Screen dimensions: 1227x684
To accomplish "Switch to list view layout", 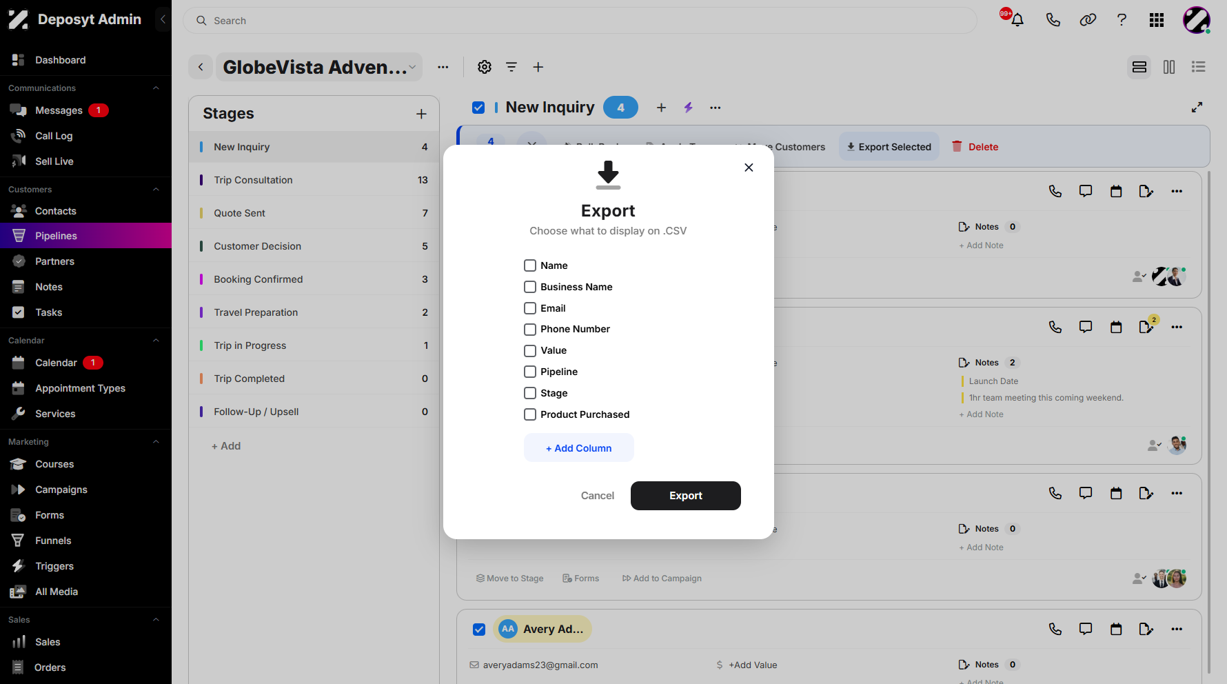I will (x=1199, y=67).
